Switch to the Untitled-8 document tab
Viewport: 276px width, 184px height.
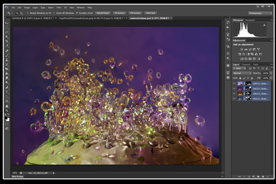[x=33, y=18]
